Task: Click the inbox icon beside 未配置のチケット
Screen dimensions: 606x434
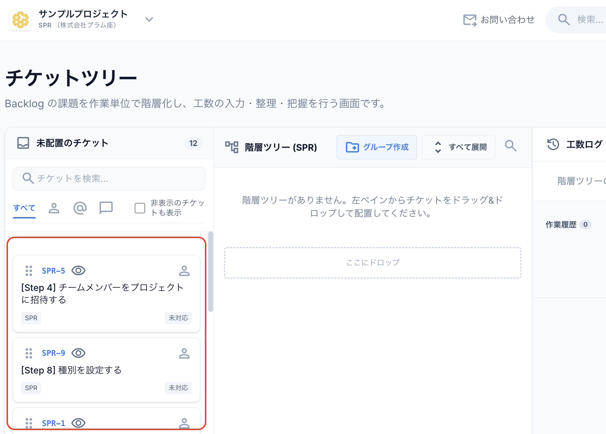Action: [x=23, y=143]
